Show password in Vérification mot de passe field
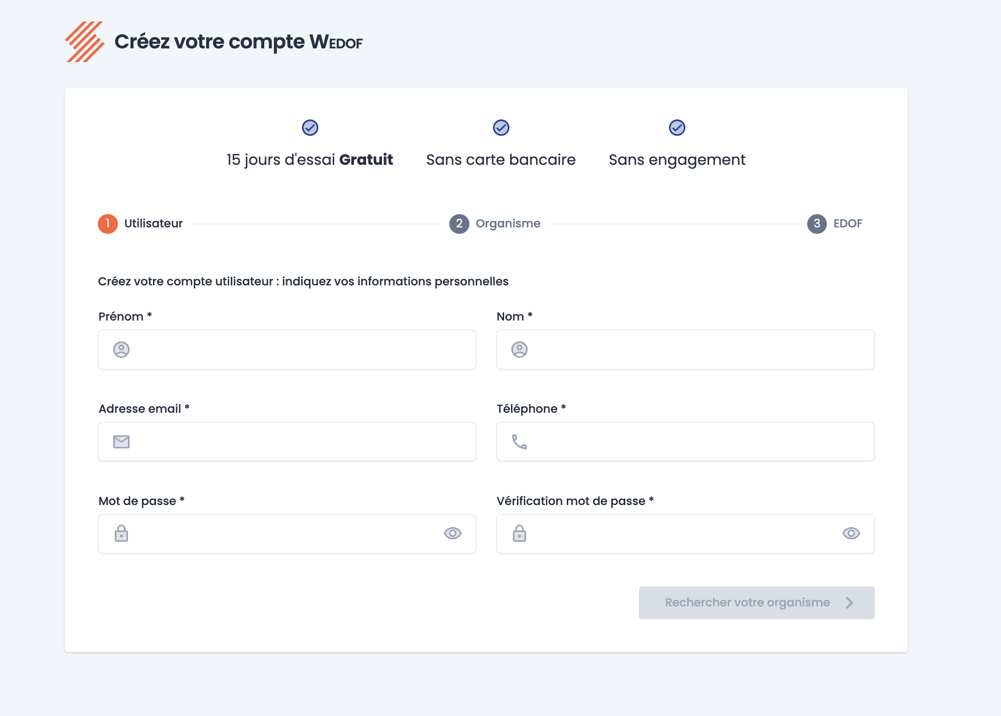 851,533
